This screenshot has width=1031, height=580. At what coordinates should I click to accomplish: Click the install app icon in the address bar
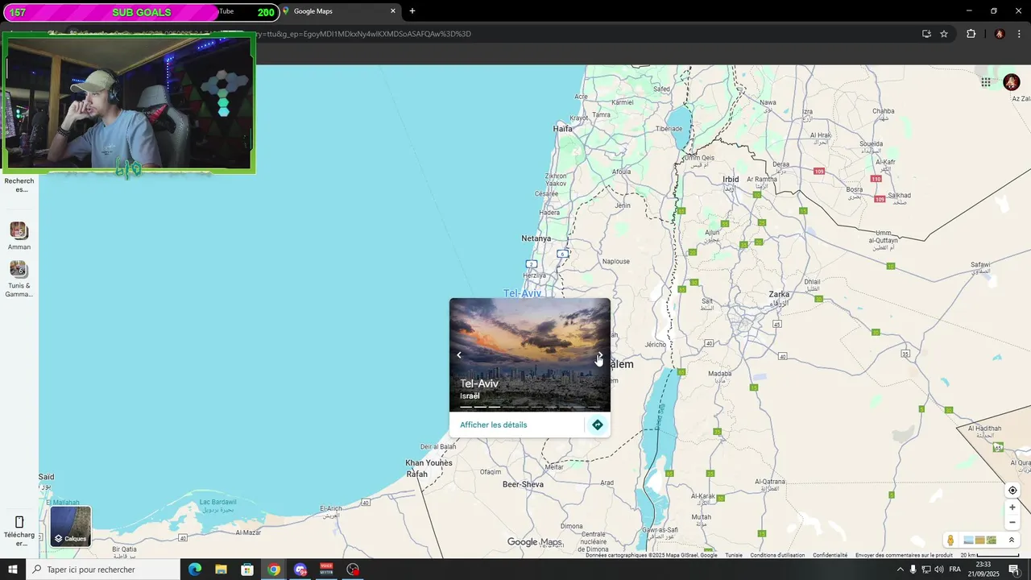[926, 34]
